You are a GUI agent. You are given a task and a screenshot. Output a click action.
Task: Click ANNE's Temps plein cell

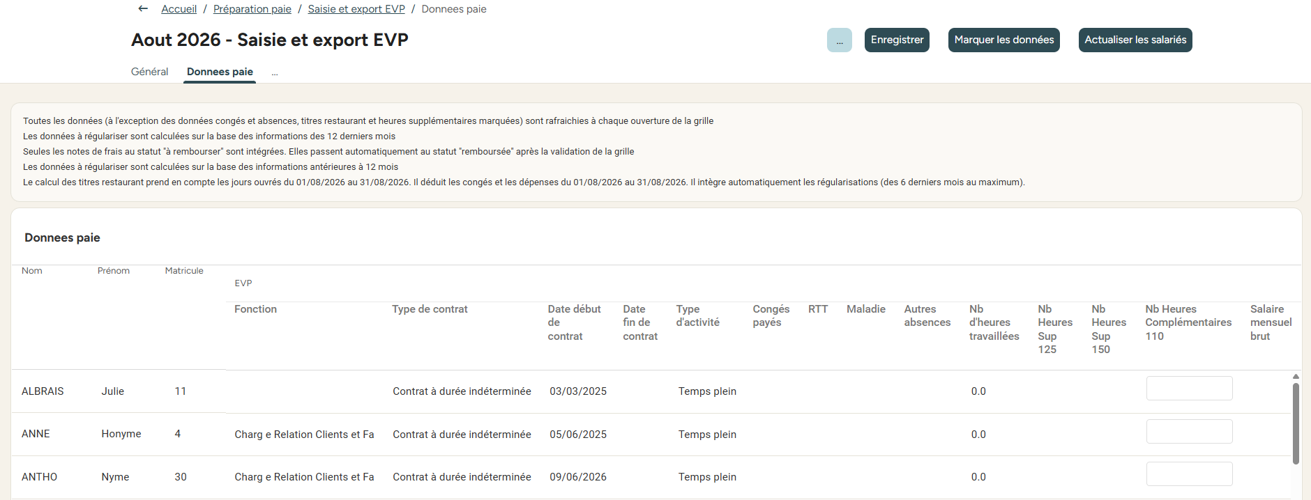point(707,435)
